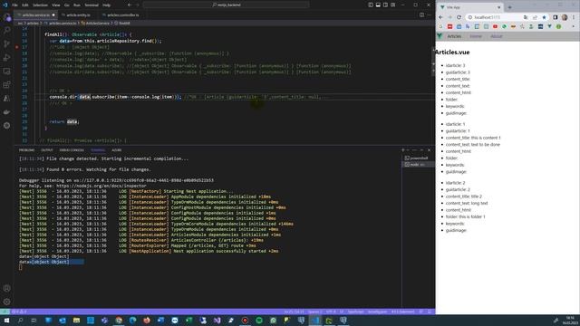Open Manage gear in VS Code activity bar

(6, 302)
